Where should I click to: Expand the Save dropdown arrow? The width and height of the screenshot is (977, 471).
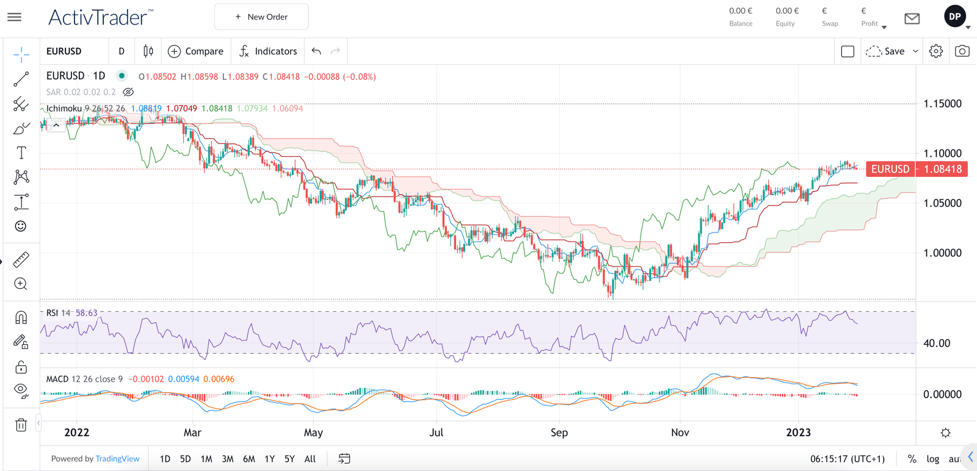915,51
